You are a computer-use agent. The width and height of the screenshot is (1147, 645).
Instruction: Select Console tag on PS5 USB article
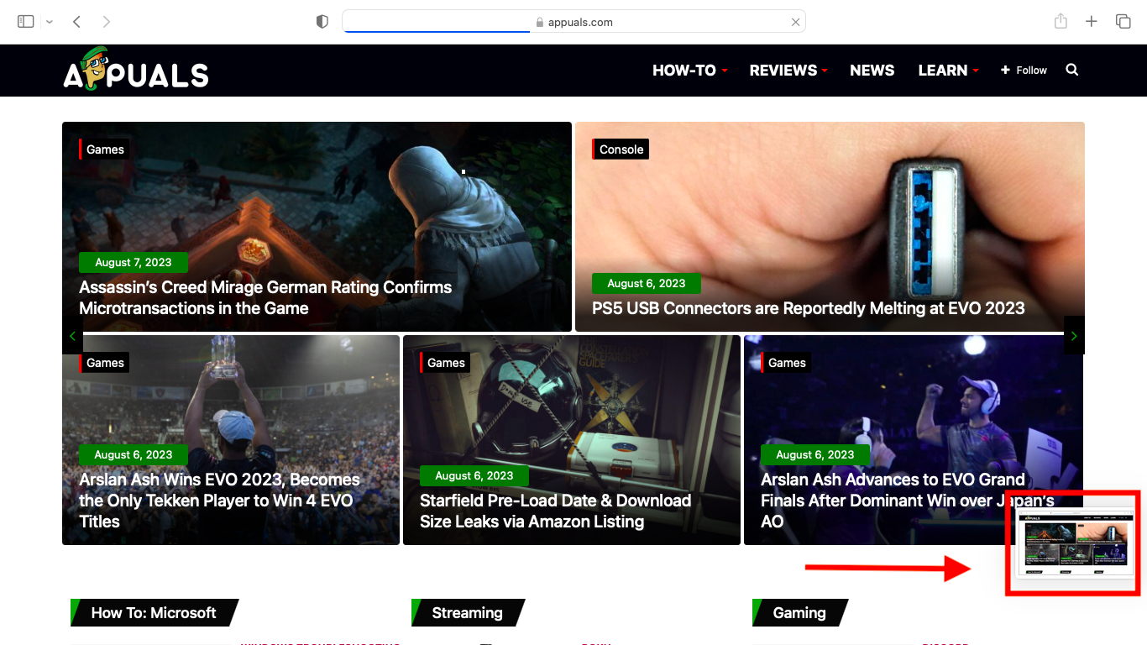(621, 149)
